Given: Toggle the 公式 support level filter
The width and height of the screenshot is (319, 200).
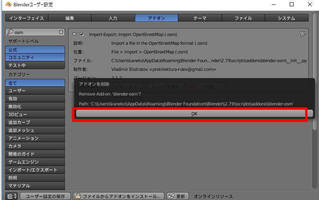Looking at the screenshot, I should tap(35, 50).
